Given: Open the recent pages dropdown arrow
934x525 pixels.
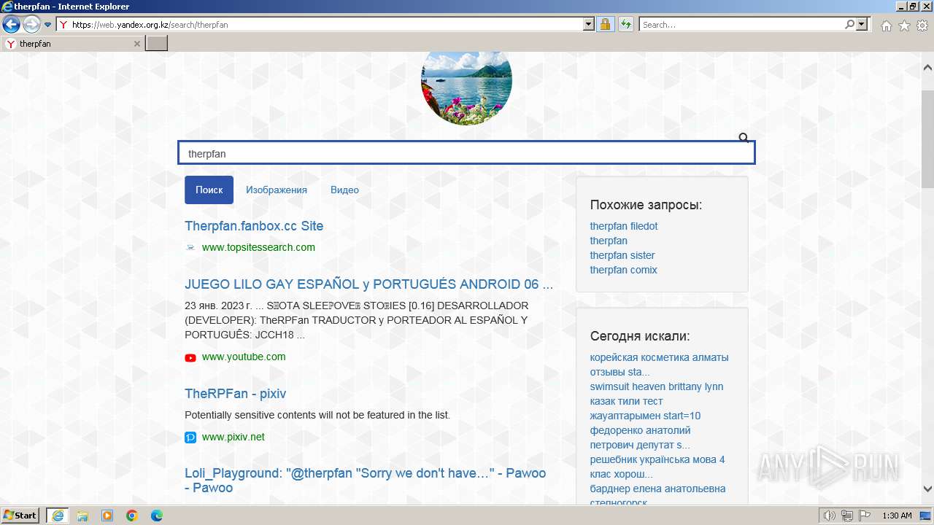Looking at the screenshot, I should [x=47, y=25].
